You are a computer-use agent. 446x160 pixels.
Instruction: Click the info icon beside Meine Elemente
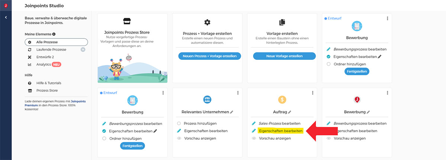coord(54,34)
